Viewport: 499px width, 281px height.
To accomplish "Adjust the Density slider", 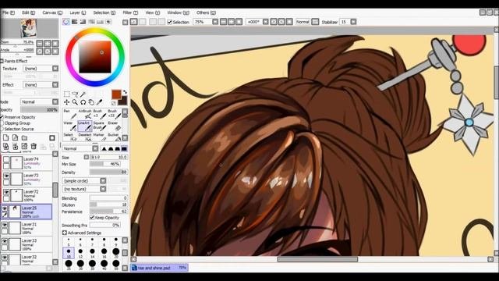I will click(108, 172).
